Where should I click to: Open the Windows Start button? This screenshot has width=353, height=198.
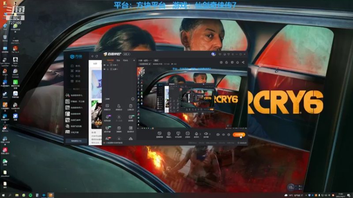(x=3, y=195)
